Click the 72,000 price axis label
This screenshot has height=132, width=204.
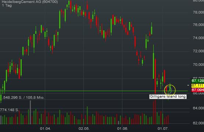pyautogui.click(x=198, y=51)
